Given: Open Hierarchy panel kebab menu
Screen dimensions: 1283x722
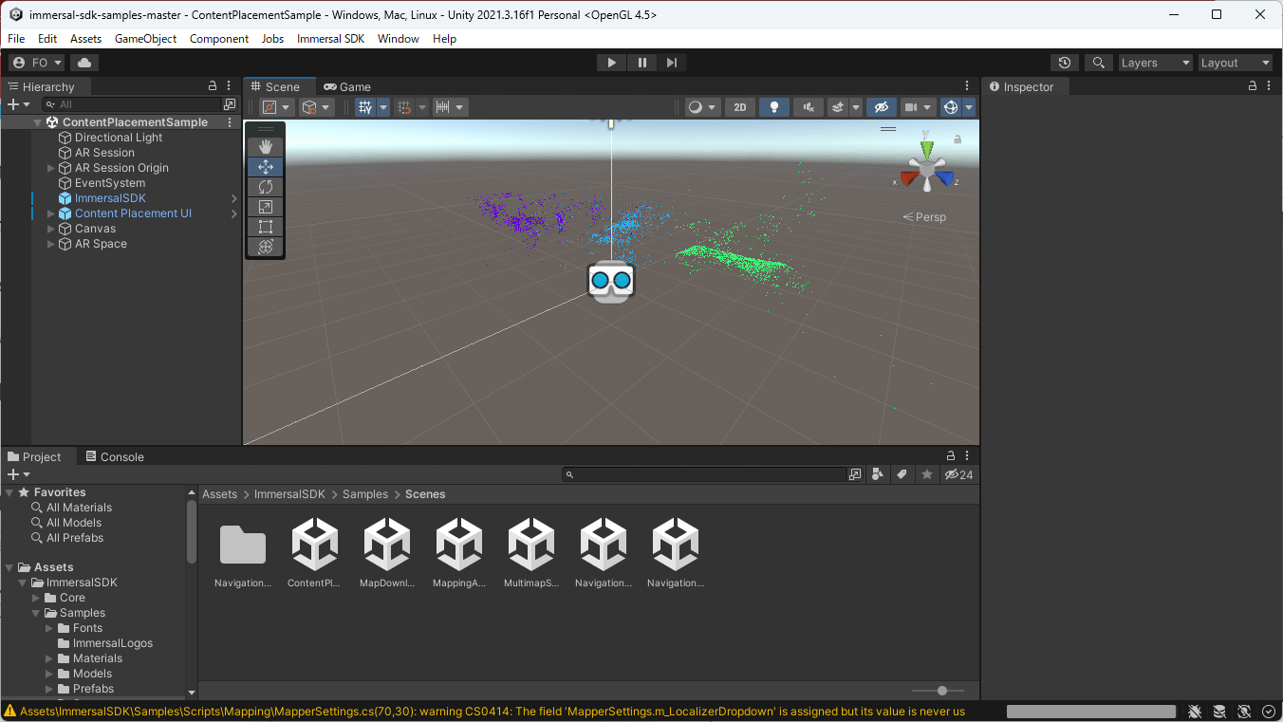Looking at the screenshot, I should coord(230,86).
